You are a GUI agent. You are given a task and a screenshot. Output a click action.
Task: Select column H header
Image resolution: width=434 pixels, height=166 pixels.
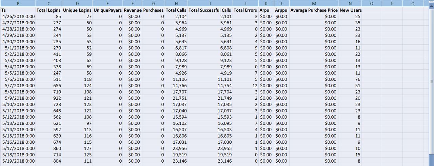click(176, 3)
